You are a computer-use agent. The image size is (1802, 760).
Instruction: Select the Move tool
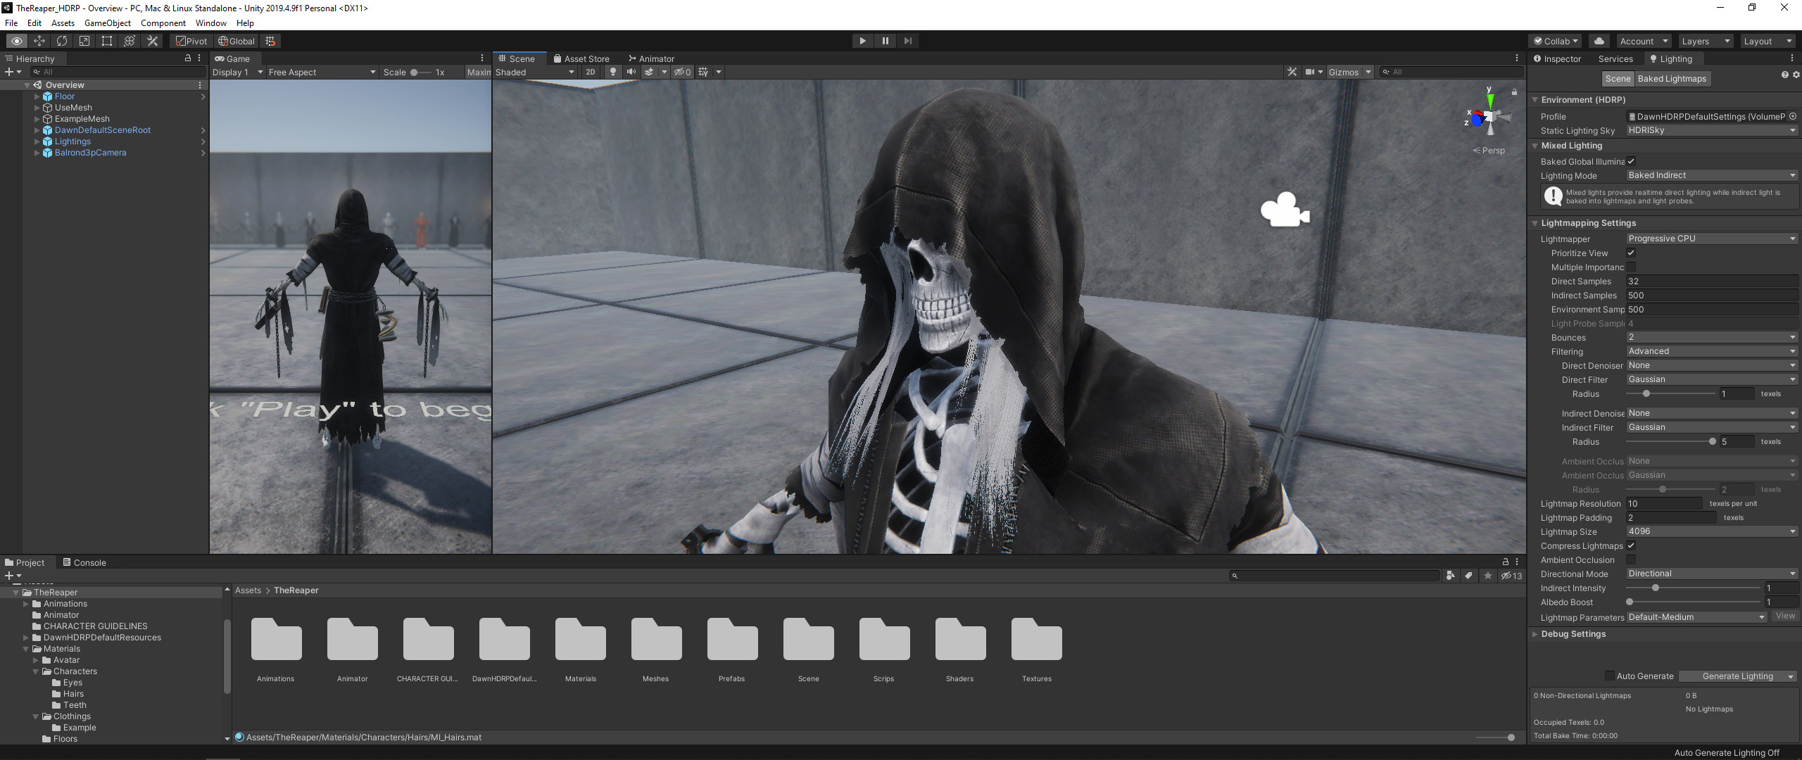pos(39,41)
